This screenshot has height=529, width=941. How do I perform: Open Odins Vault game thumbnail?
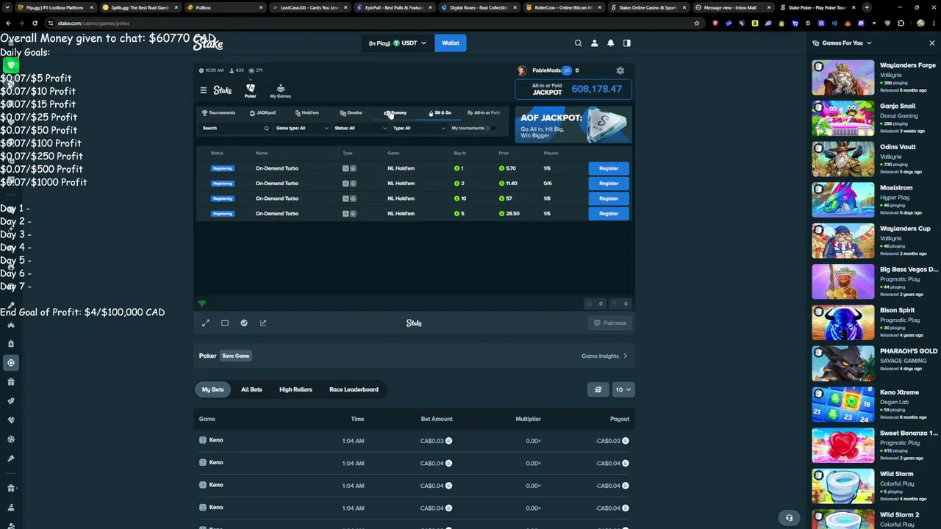[842, 159]
